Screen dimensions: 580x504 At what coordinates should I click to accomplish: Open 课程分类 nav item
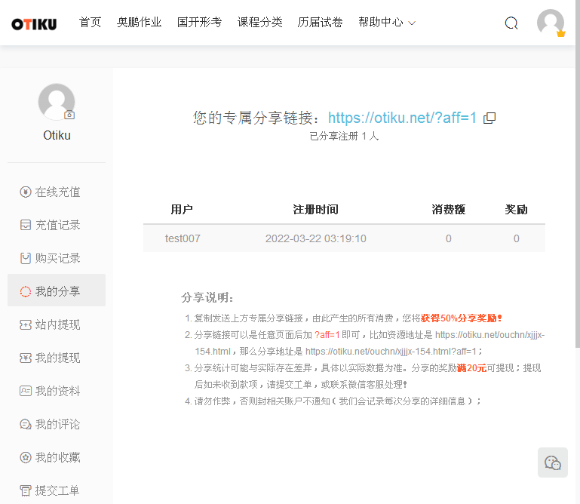[x=259, y=22]
